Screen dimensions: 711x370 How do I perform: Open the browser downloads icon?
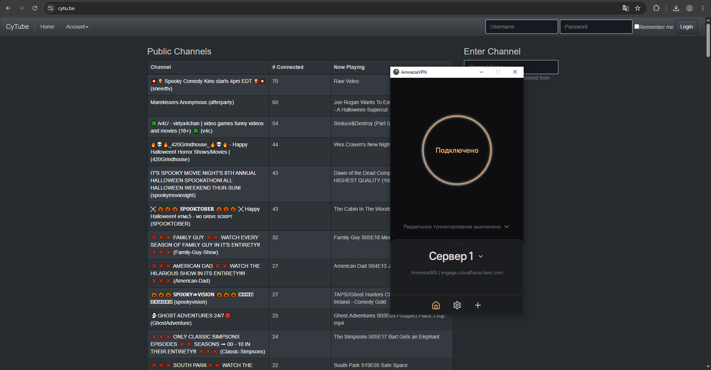(x=676, y=8)
